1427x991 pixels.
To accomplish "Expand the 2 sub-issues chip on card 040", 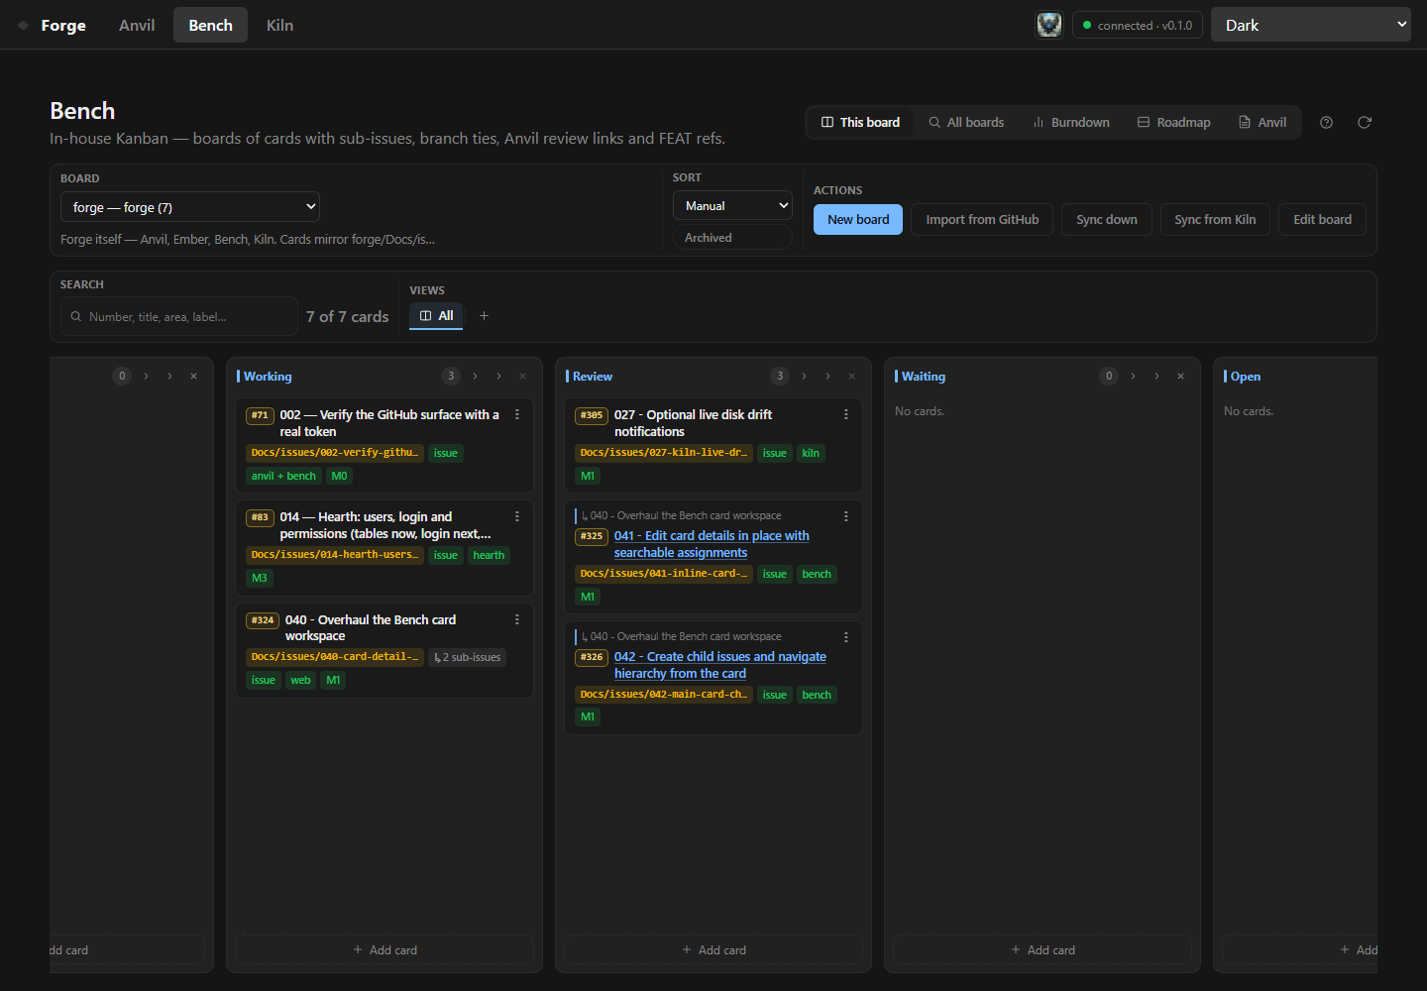I will (468, 657).
